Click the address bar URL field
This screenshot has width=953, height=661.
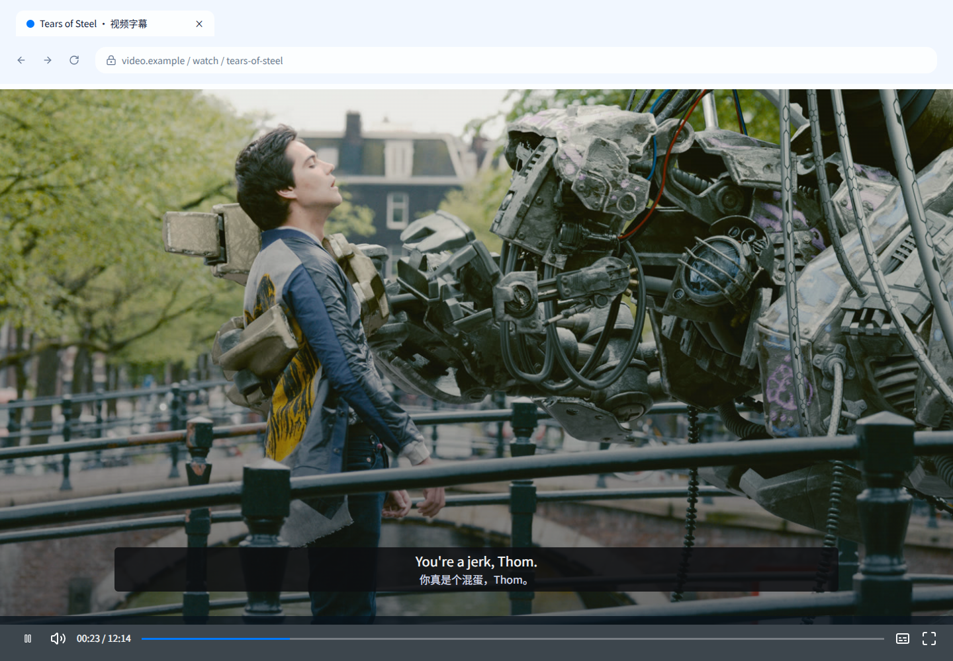[516, 60]
